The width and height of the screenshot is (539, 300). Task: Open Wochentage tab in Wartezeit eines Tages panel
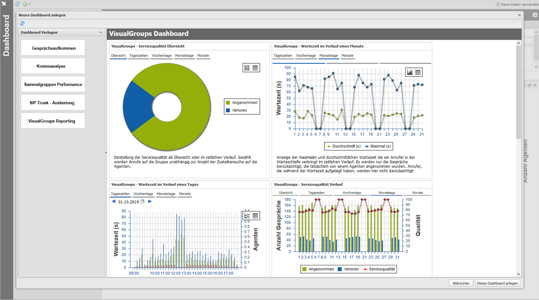(143, 194)
